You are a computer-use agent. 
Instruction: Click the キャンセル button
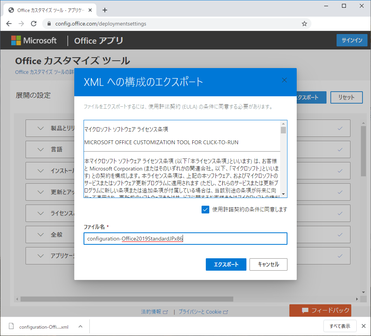(x=268, y=264)
